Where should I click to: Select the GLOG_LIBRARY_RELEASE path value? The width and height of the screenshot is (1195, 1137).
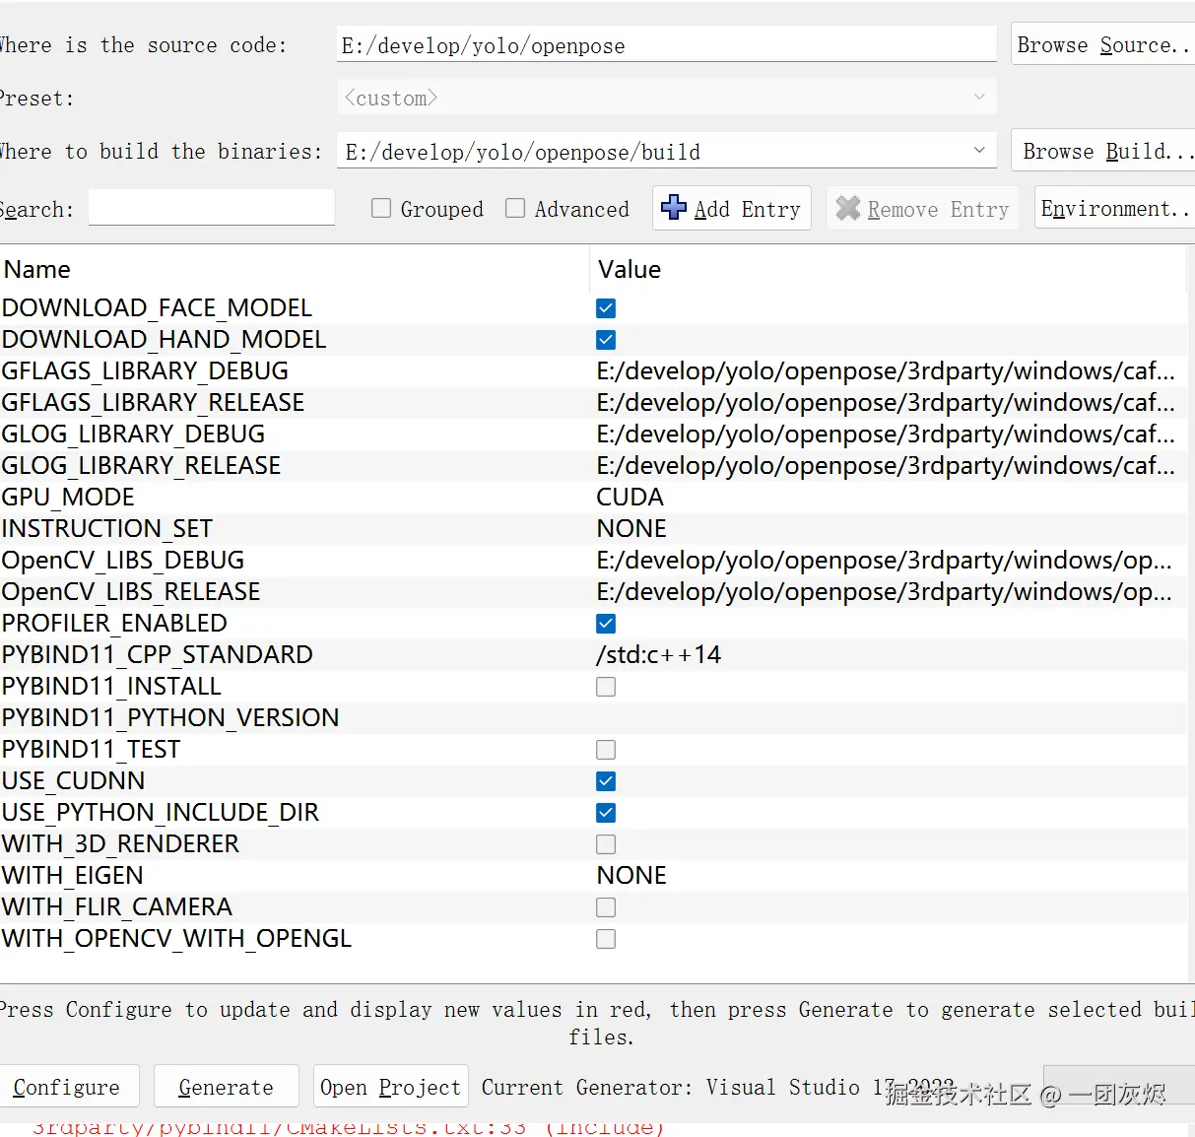886,466
